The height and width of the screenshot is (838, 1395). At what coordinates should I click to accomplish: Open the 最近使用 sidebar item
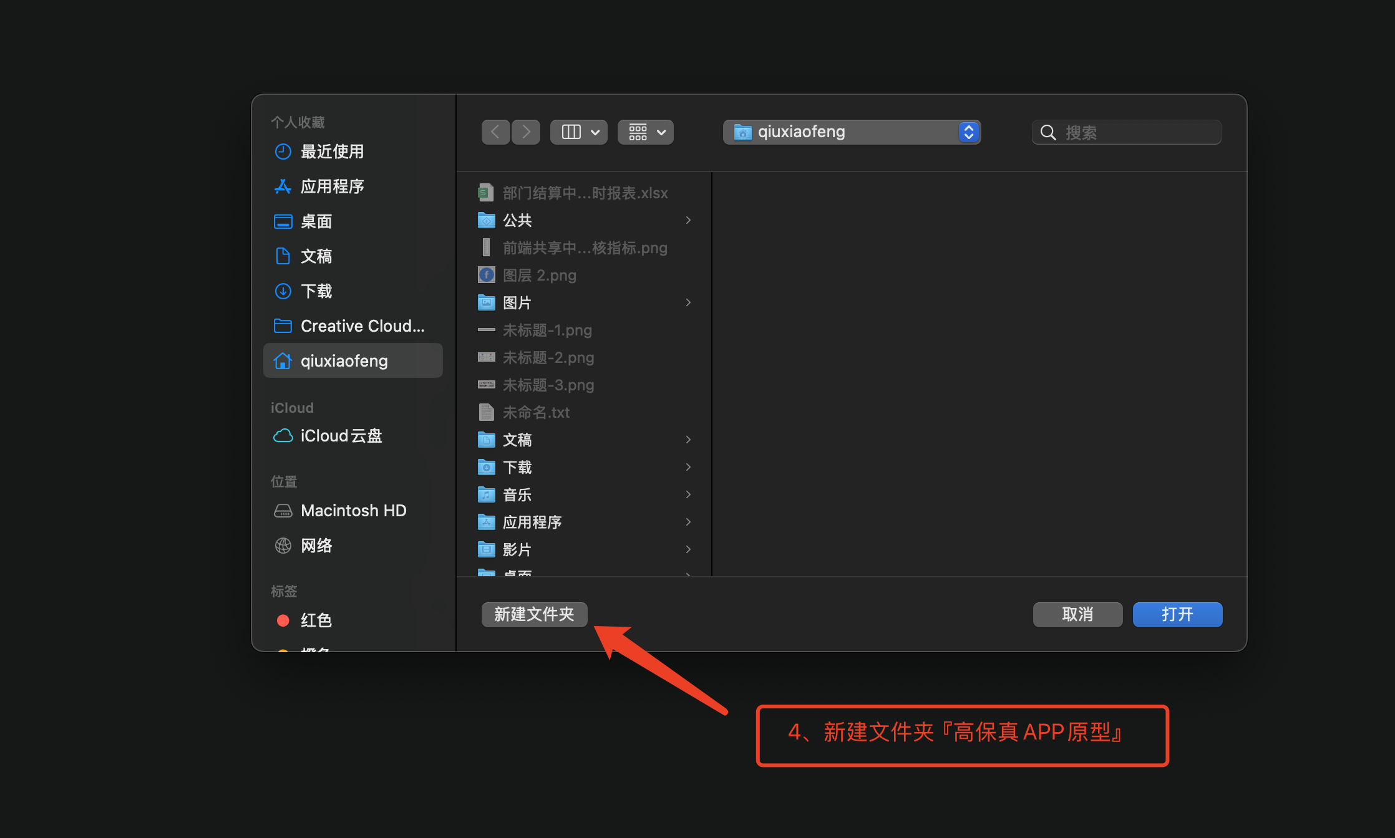click(334, 152)
